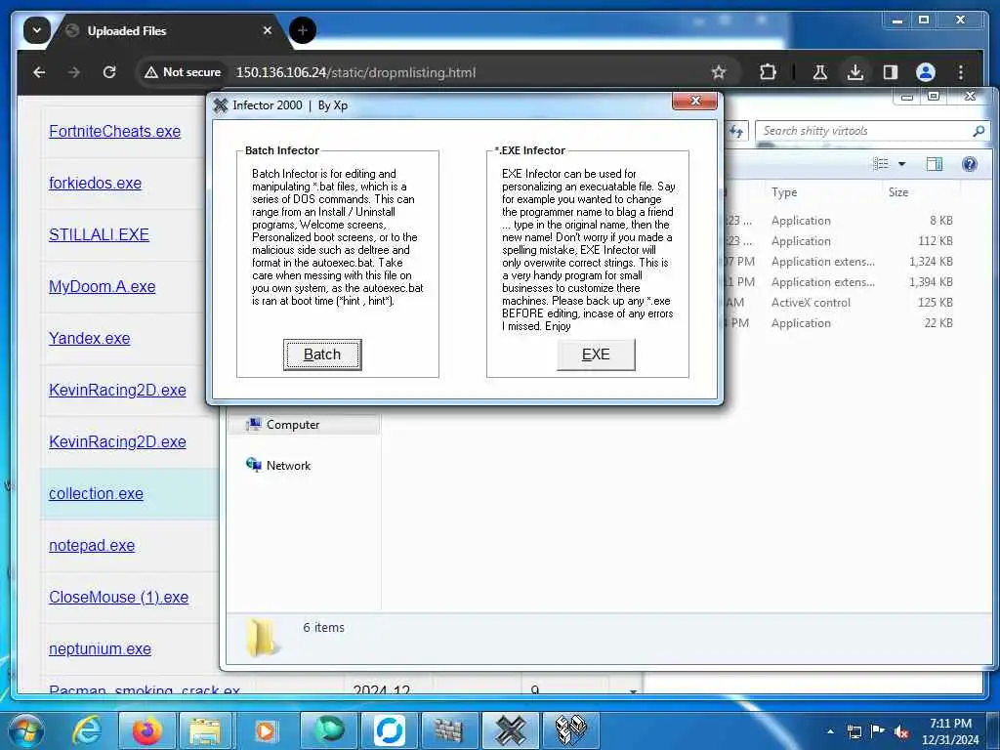This screenshot has width=1000, height=750.
Task: Open the MyDoom.A.exe link
Action: click(102, 286)
